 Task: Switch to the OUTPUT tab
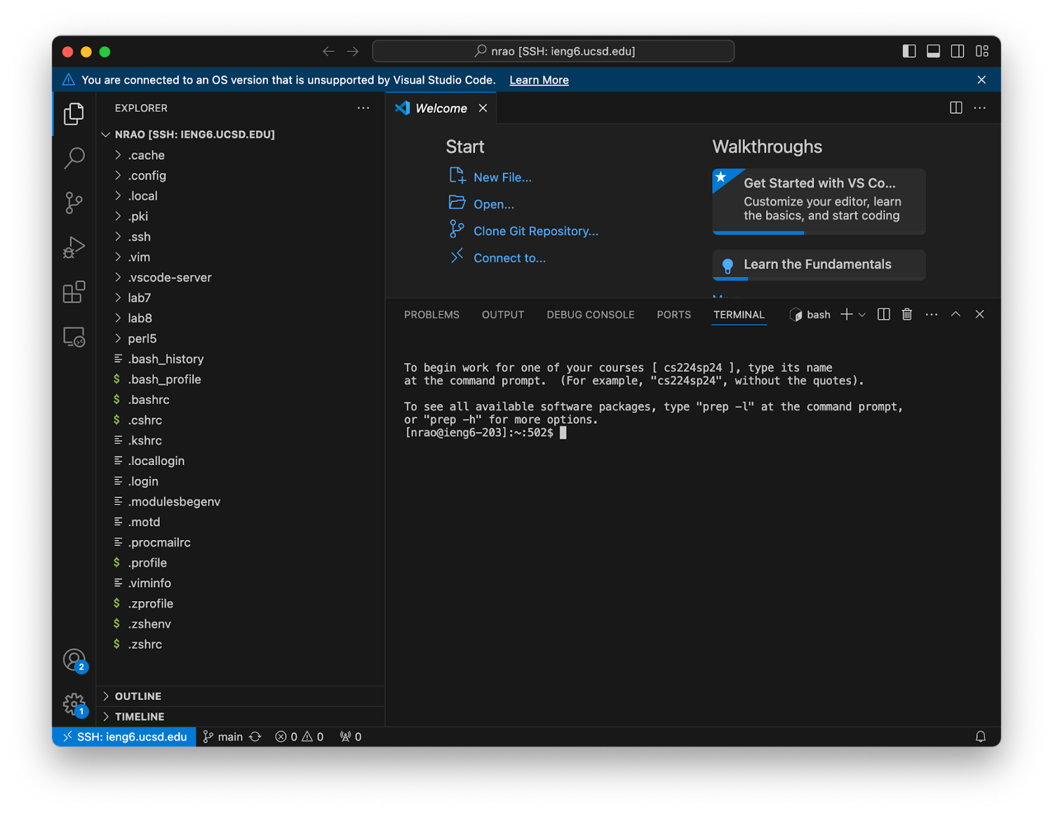click(503, 314)
